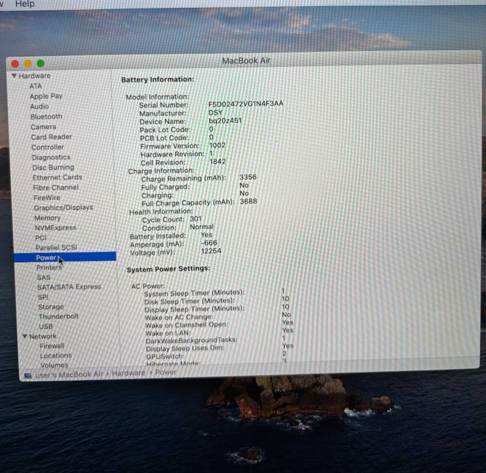
Task: Close the MacBook Air window
Action: coord(15,64)
